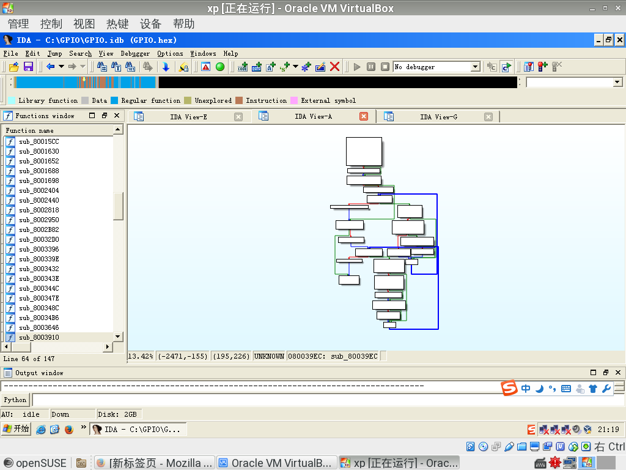
Task: Pause process with the pause button
Action: pos(371,67)
